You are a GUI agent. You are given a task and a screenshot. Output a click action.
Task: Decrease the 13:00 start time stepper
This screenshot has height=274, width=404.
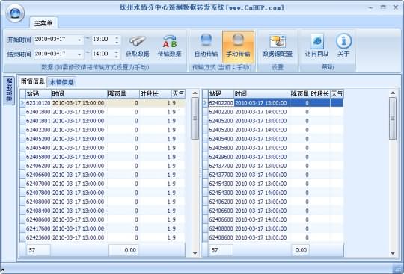pos(117,42)
